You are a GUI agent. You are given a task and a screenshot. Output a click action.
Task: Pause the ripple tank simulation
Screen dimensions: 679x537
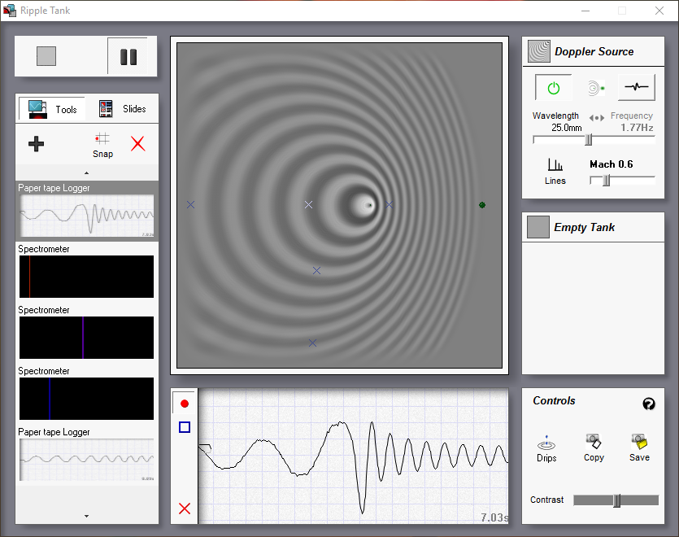click(x=128, y=57)
